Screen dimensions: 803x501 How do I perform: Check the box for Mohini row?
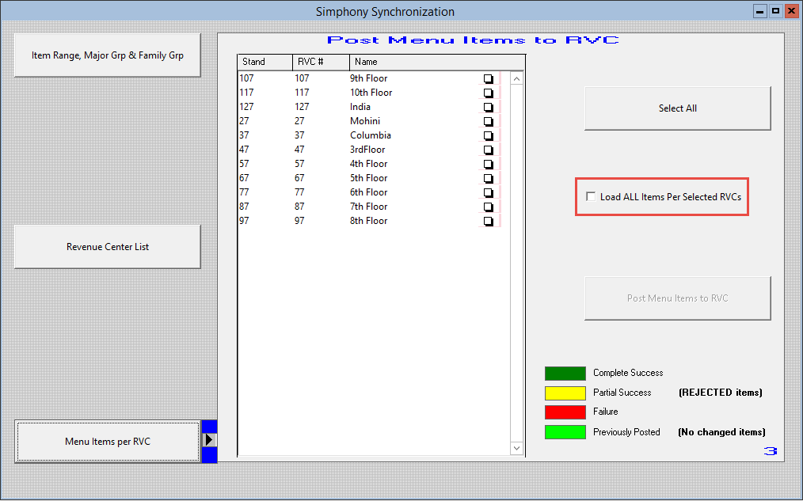click(x=488, y=122)
